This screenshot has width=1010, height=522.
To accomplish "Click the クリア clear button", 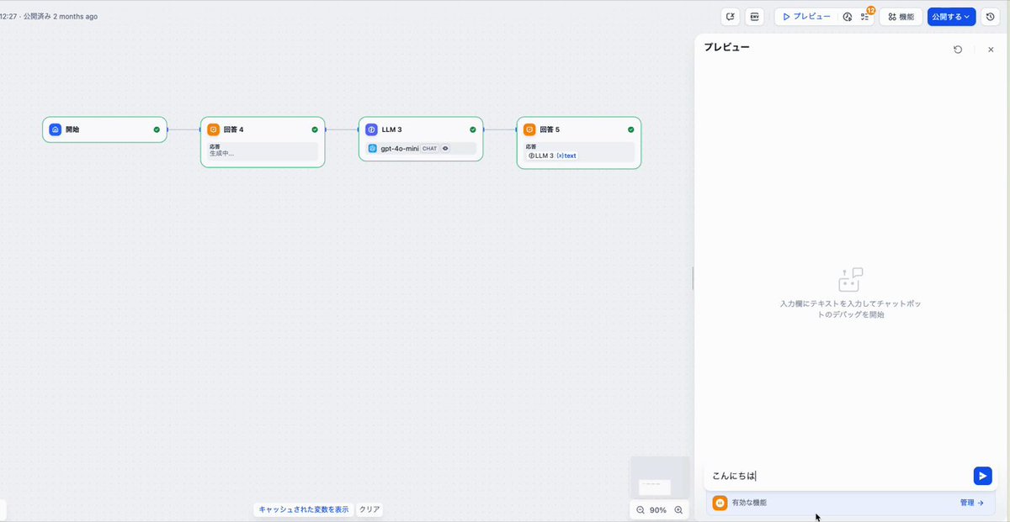I will (x=369, y=509).
